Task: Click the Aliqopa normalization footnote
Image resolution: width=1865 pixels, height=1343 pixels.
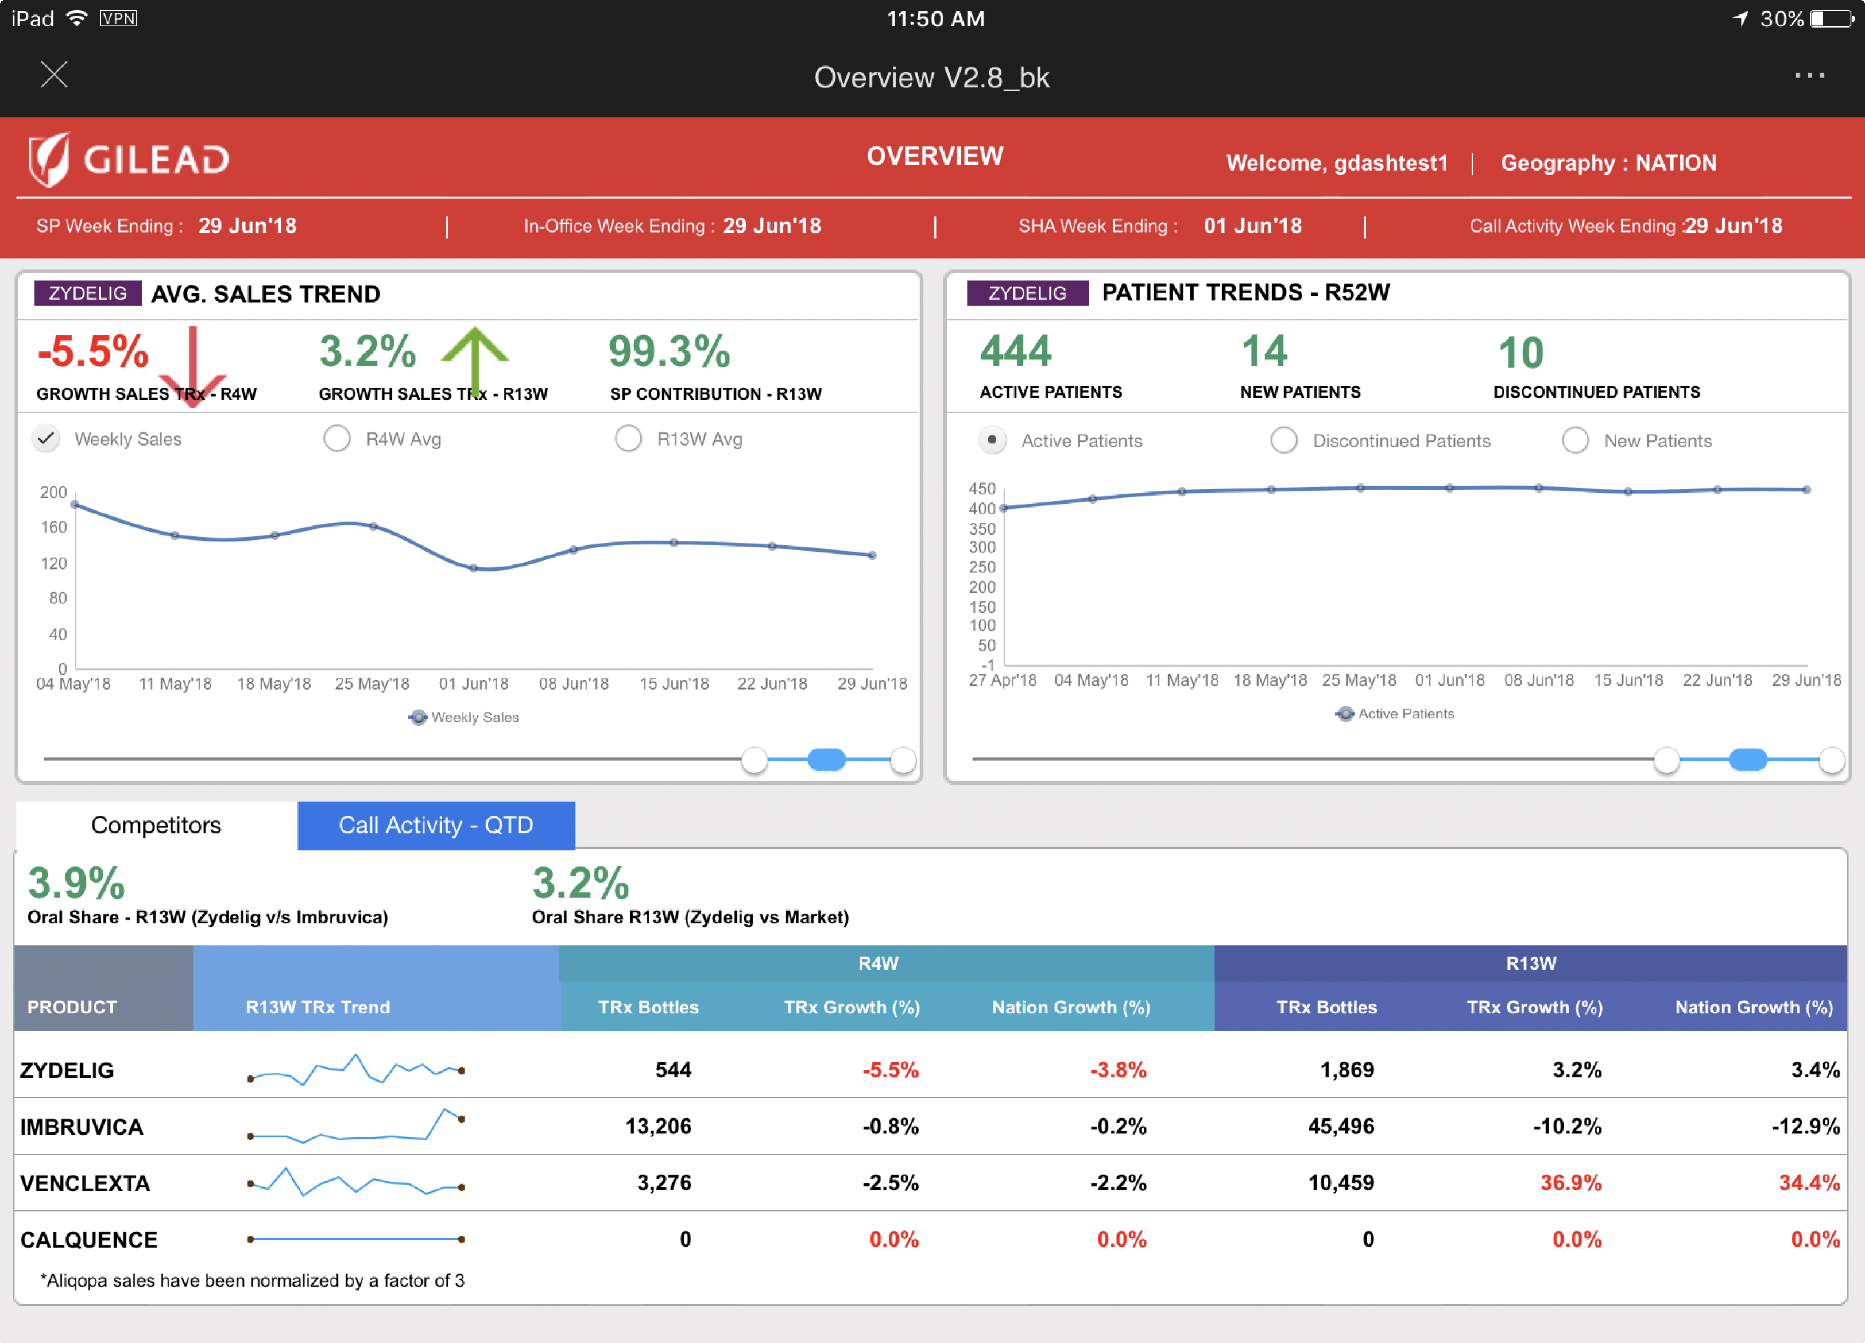Action: pyautogui.click(x=251, y=1280)
